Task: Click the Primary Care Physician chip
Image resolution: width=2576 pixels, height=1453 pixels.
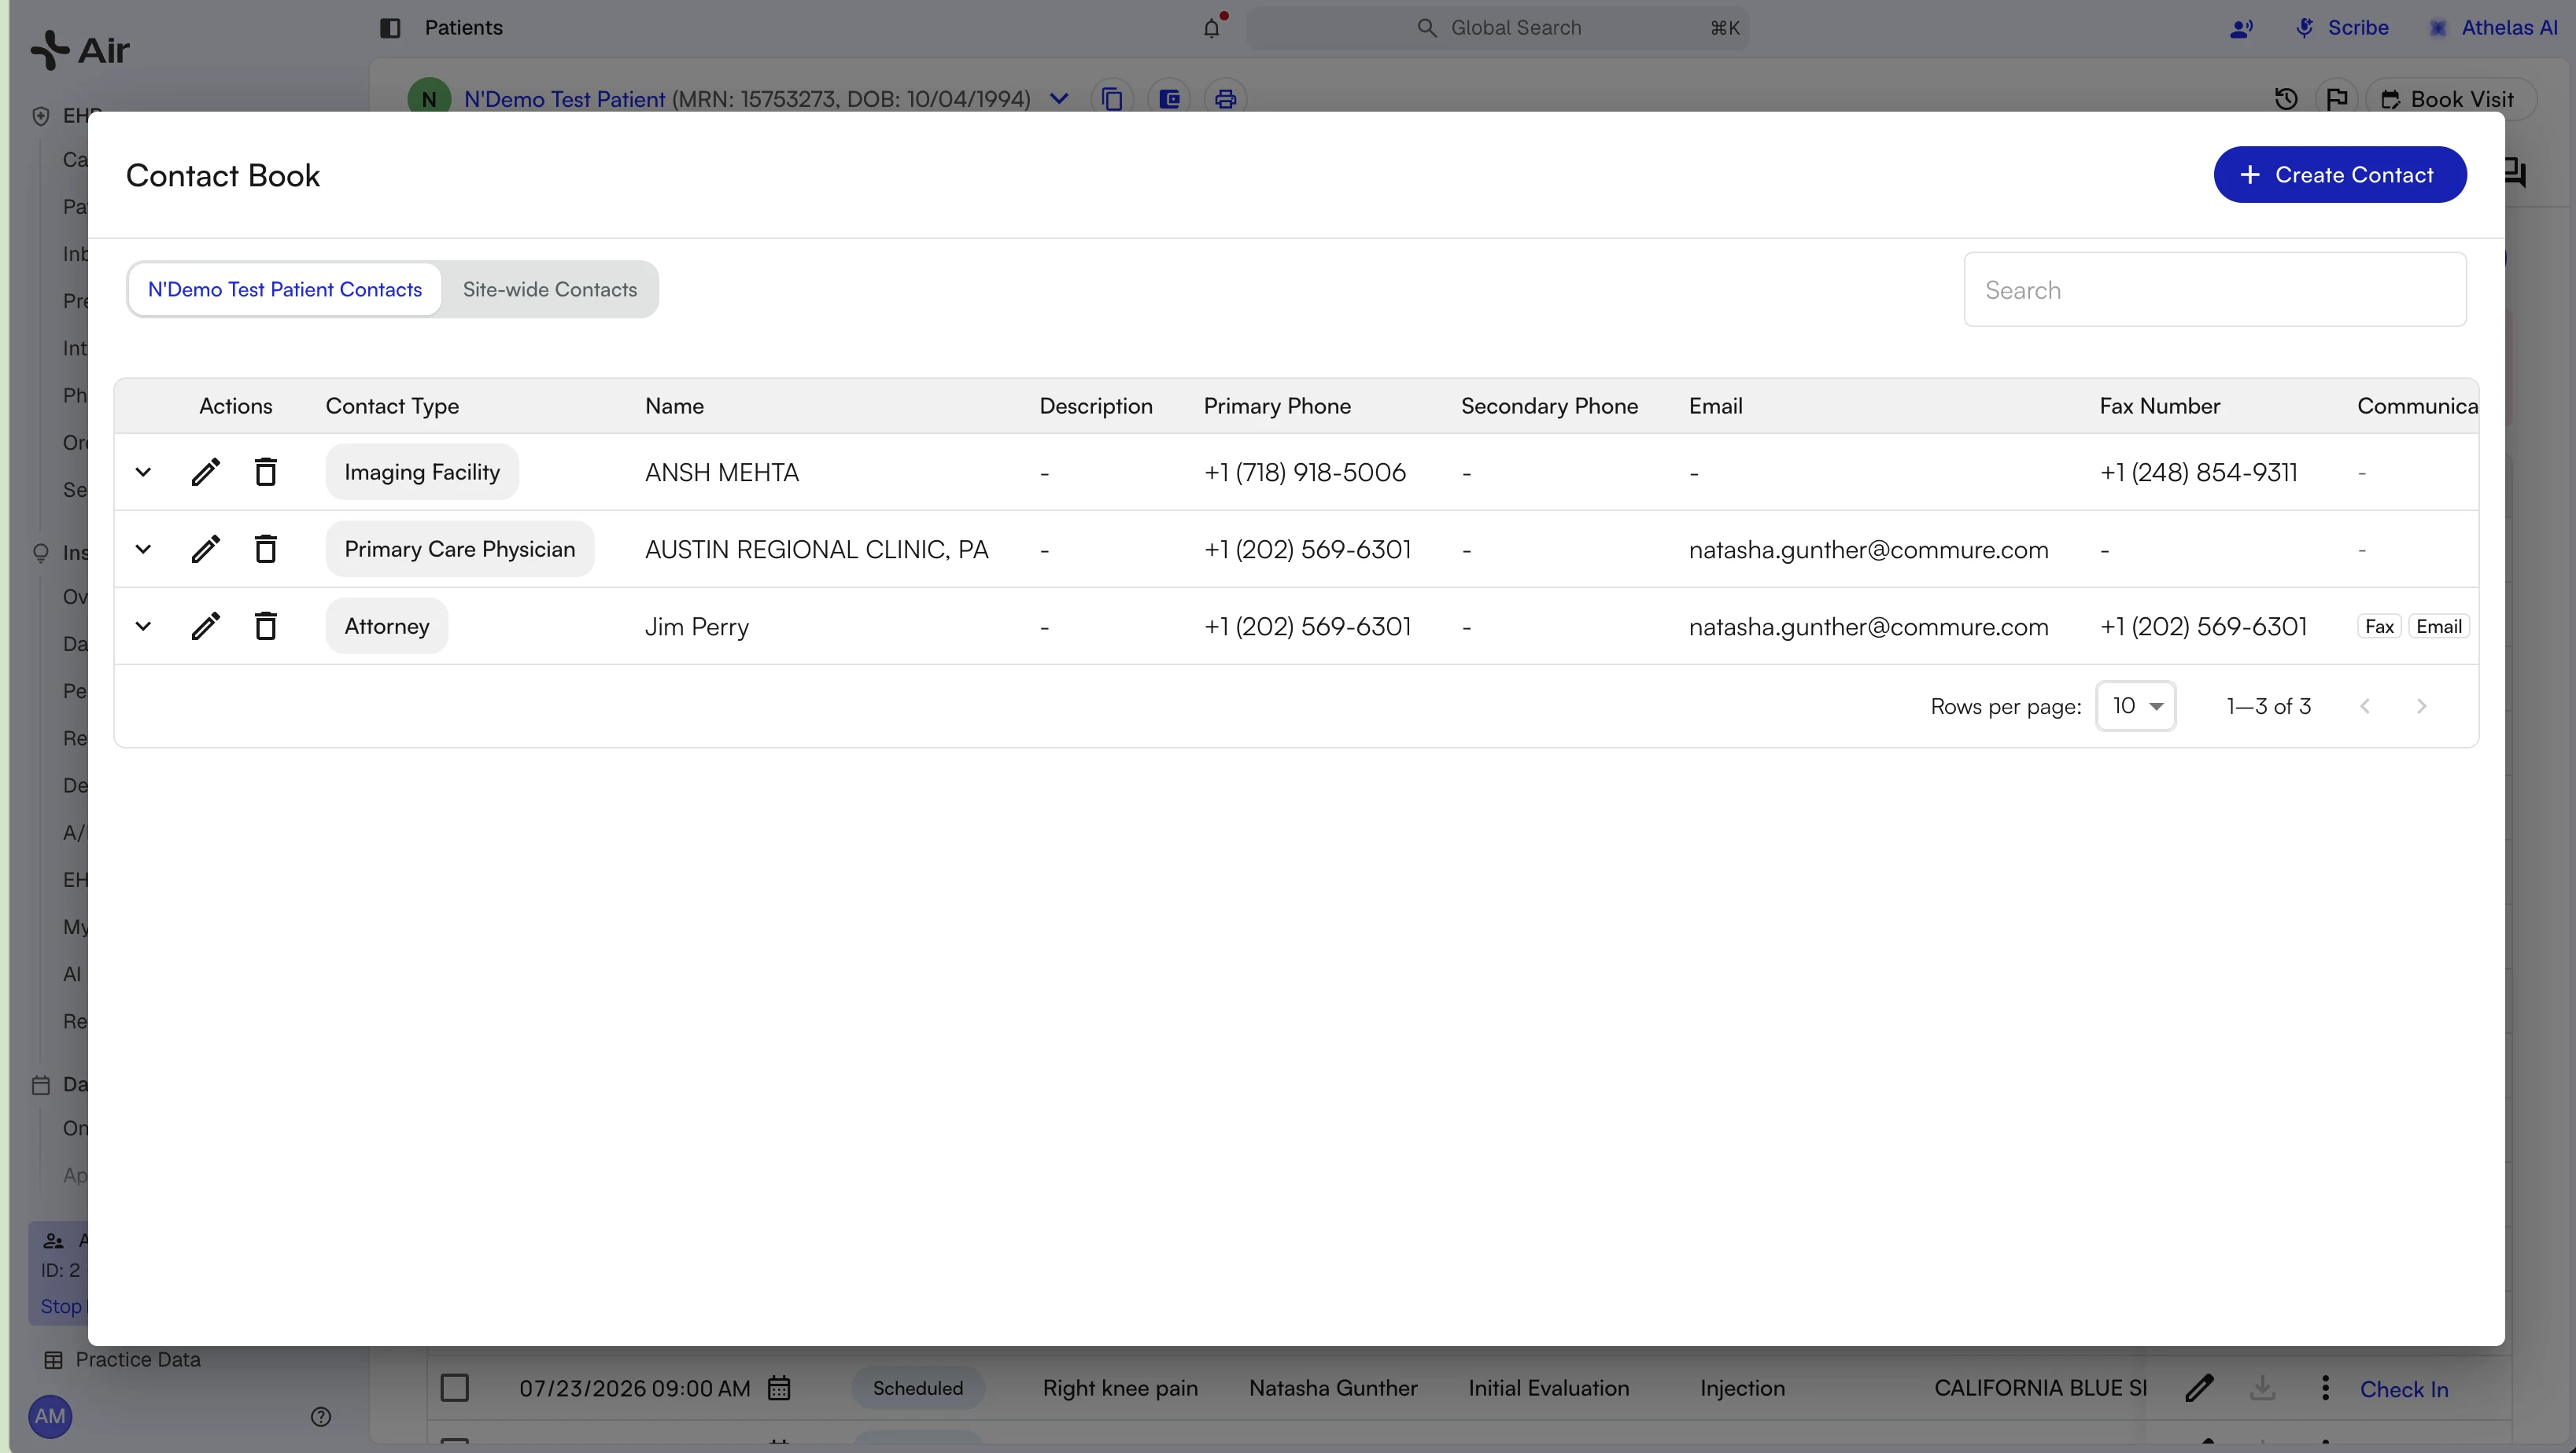Action: 460,549
